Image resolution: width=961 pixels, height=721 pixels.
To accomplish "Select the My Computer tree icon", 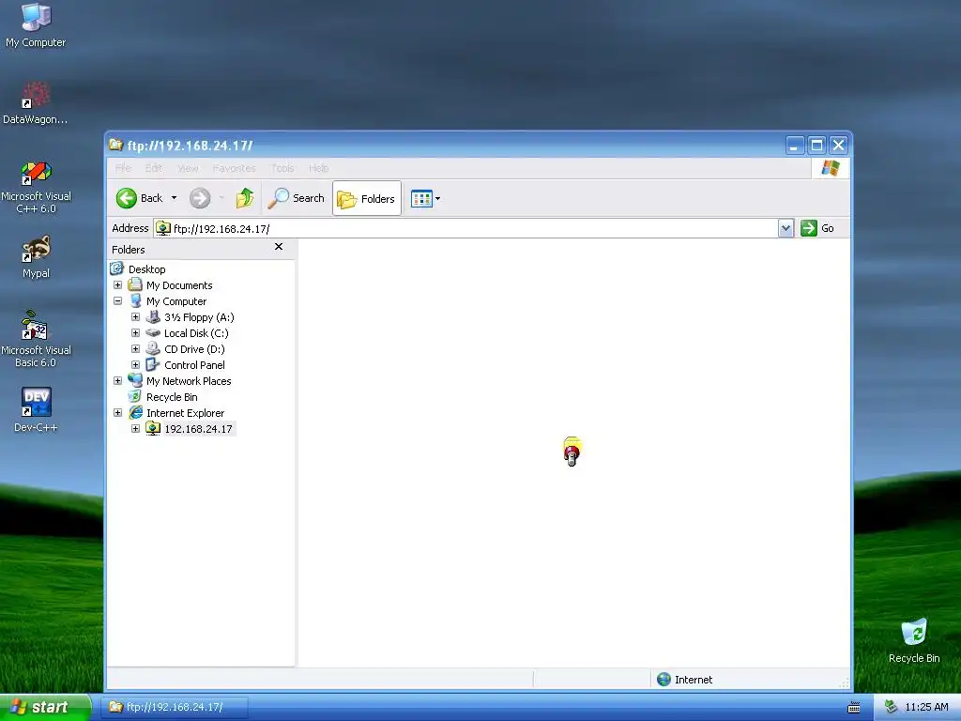I will (135, 301).
